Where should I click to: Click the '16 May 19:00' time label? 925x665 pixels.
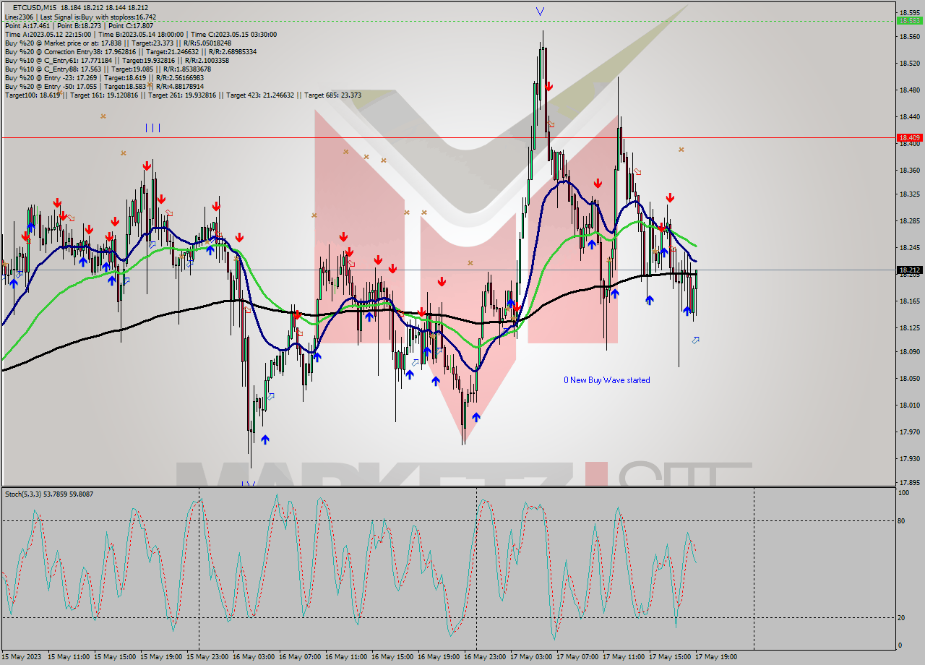coord(439,657)
